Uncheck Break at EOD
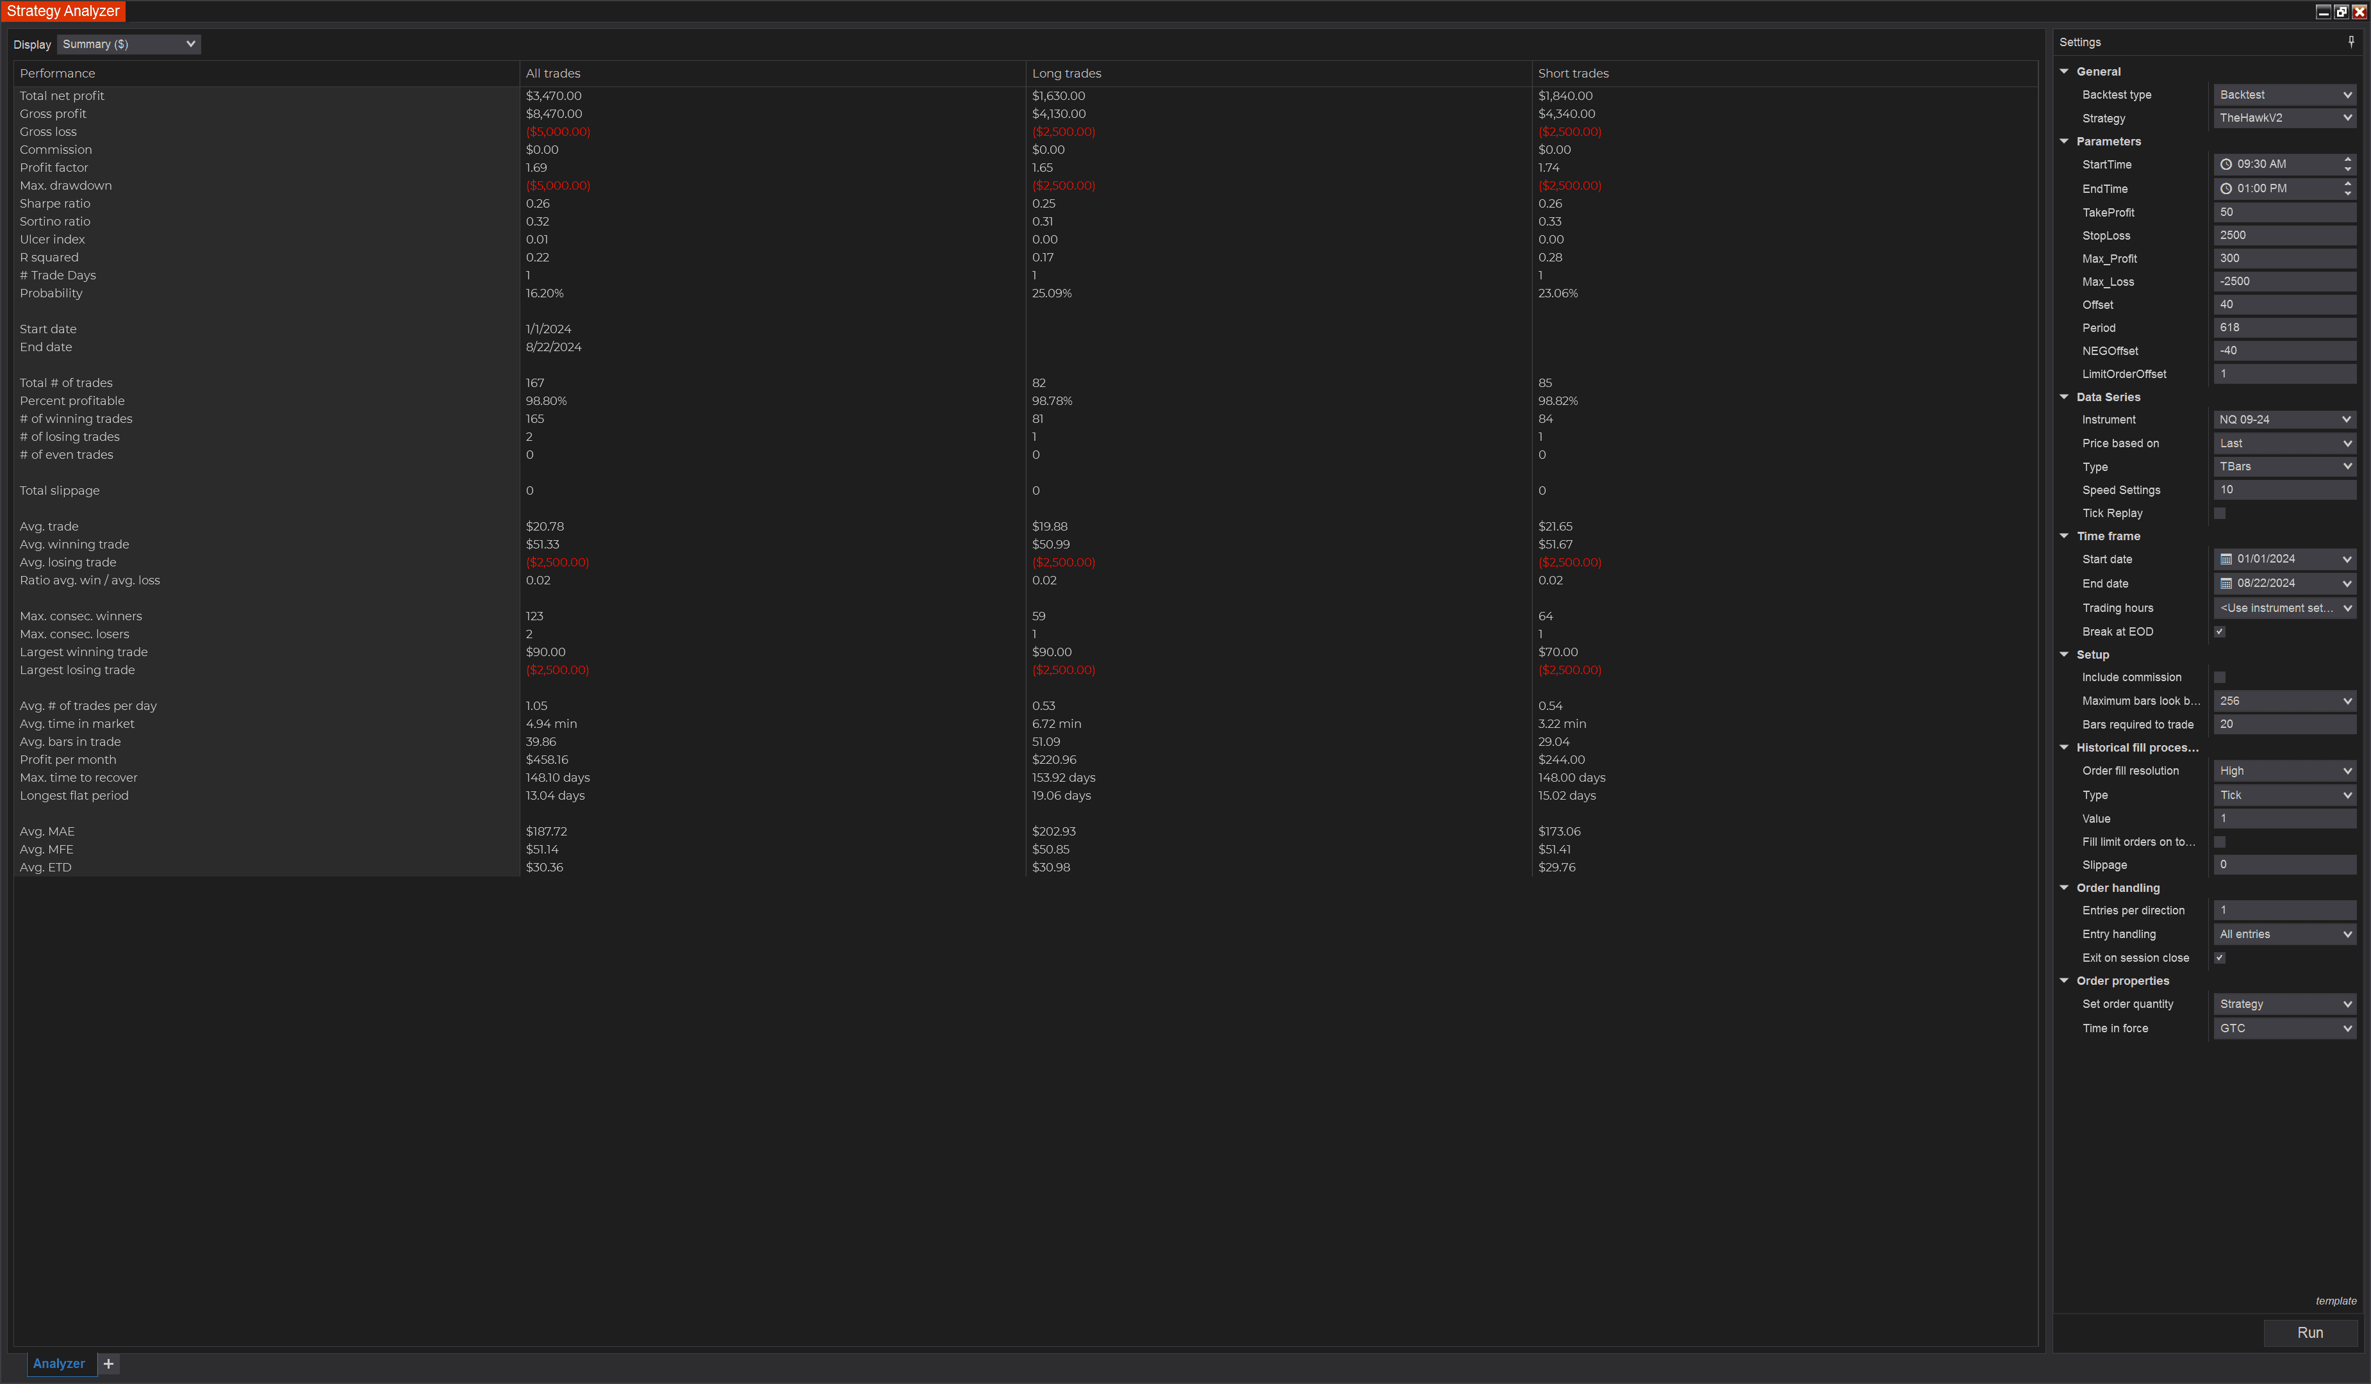Image resolution: width=2371 pixels, height=1384 pixels. [2220, 632]
